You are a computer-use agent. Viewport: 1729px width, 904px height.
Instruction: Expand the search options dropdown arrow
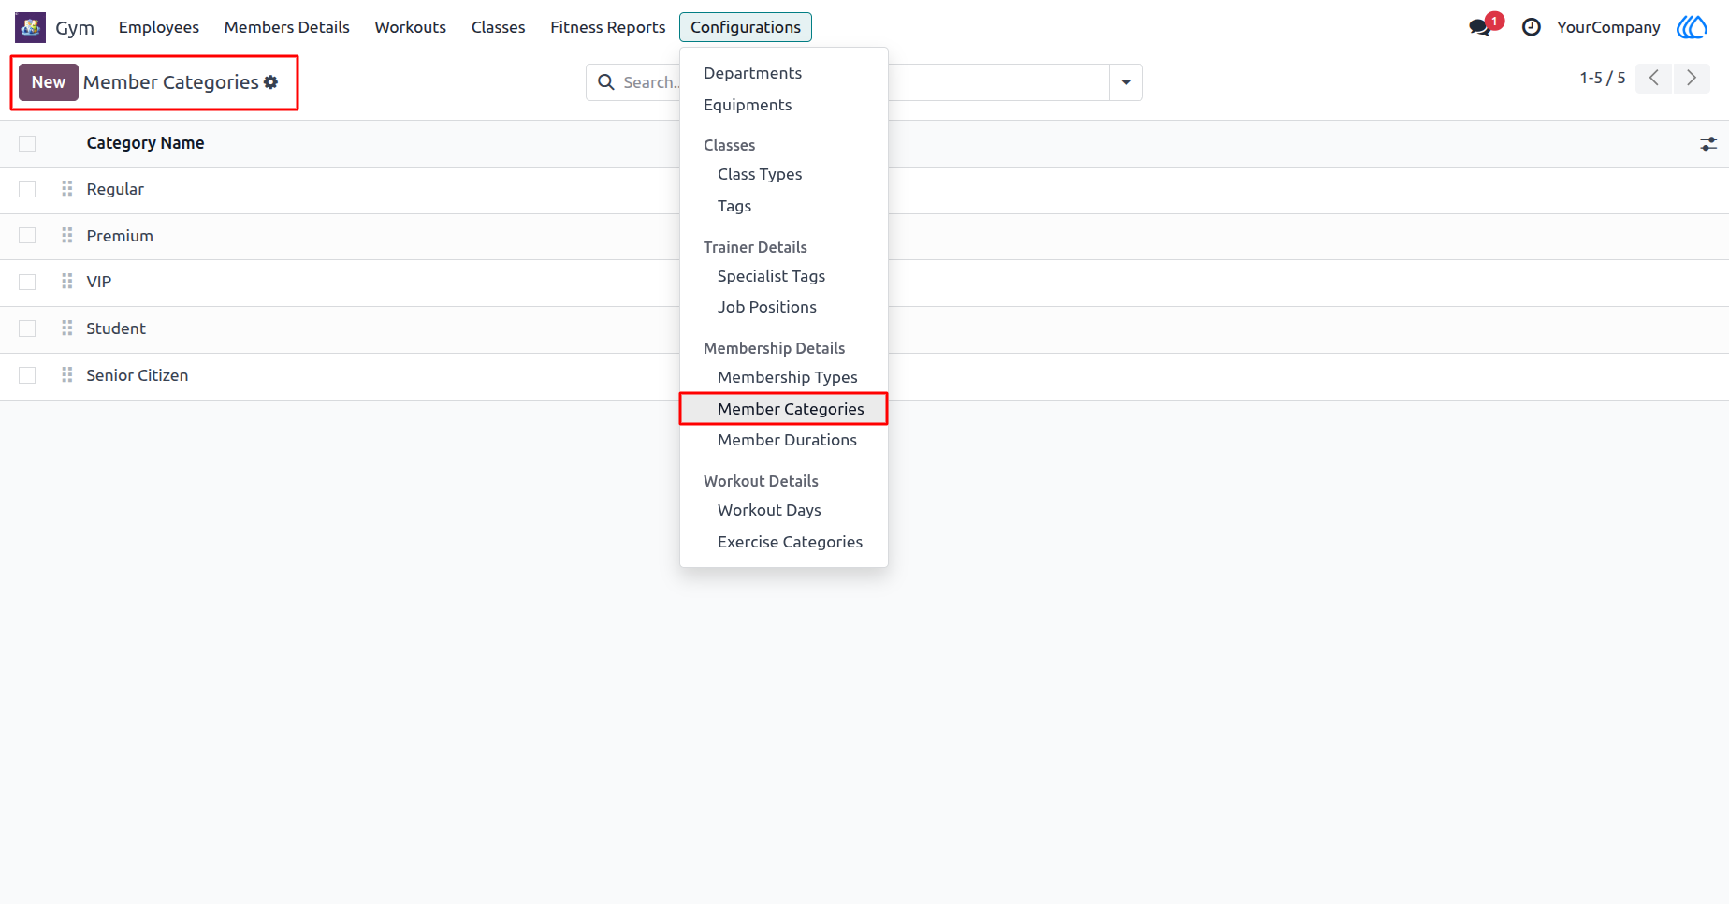pos(1126,82)
